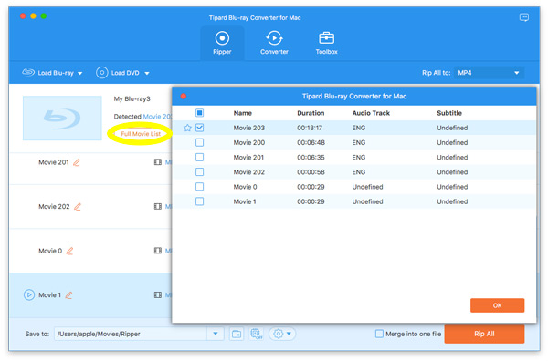Click the film icon in the Movie 0 row
Image resolution: width=548 pixels, height=361 pixels.
[x=158, y=251]
